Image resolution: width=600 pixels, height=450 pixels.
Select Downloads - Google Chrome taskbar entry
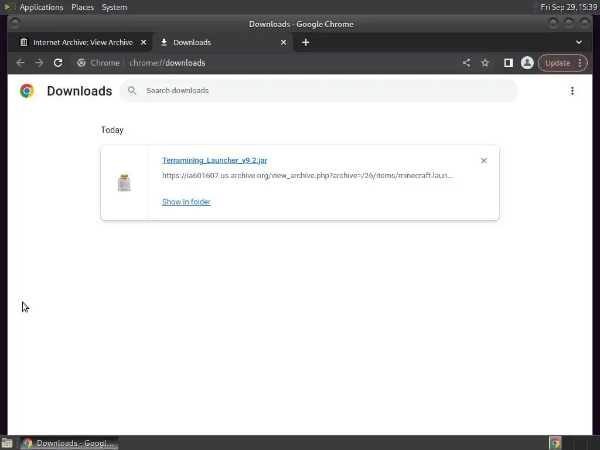[x=69, y=443]
